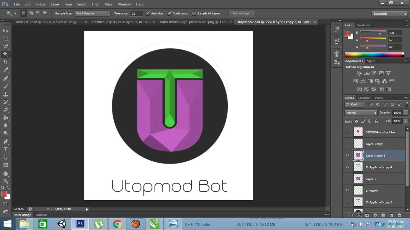Select the Healing Brush tool
Image resolution: width=410 pixels, height=230 pixels.
6,79
